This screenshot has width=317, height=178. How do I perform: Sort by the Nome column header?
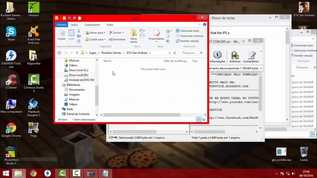tap(107, 61)
